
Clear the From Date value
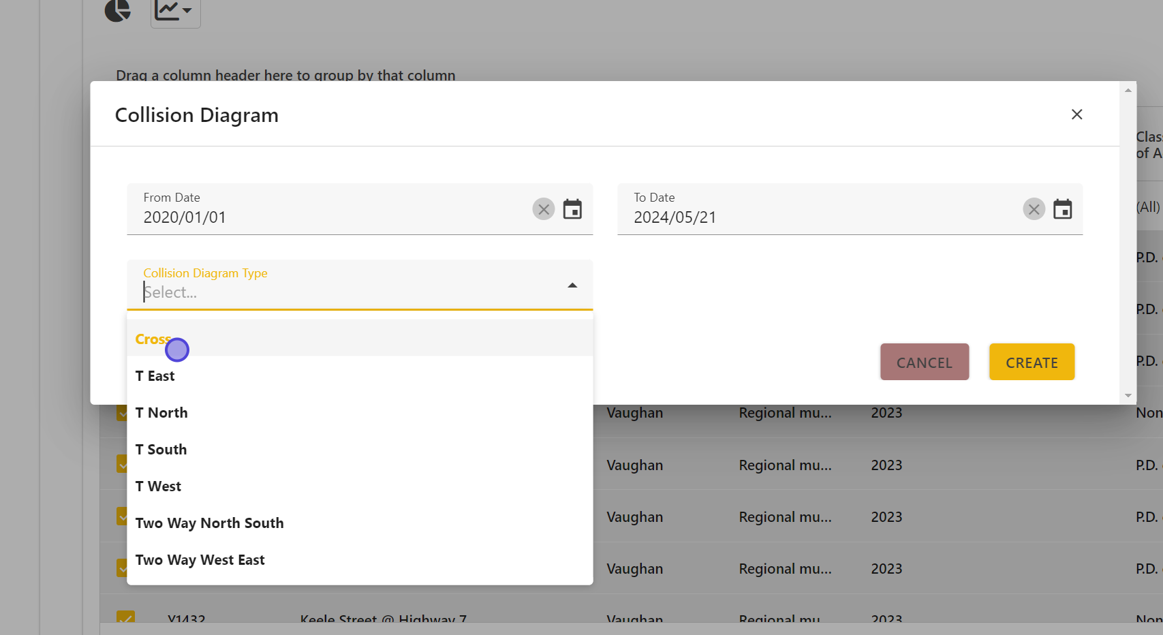pos(543,209)
